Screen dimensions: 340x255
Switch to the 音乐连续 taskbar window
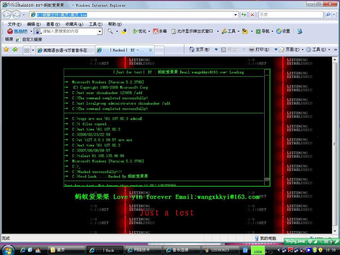point(182,250)
